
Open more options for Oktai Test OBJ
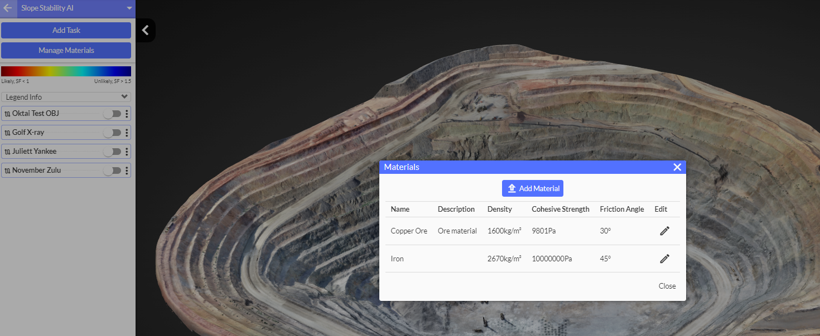tap(127, 114)
